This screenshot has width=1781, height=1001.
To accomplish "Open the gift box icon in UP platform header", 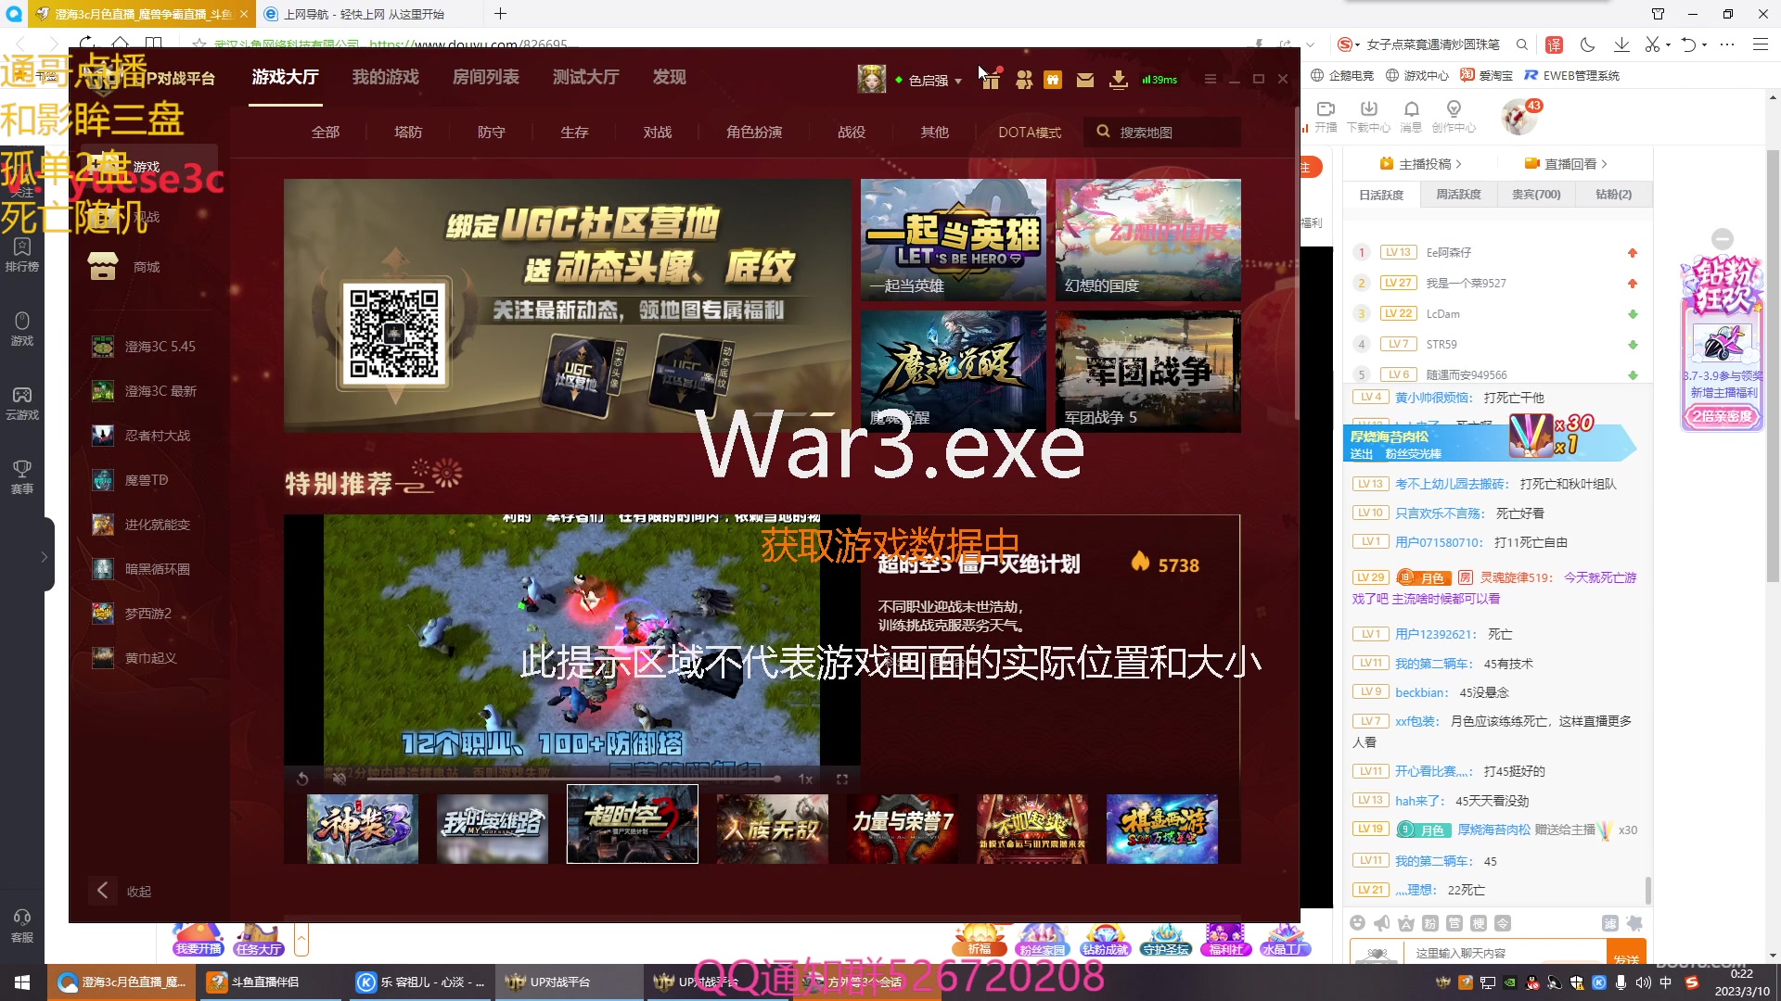I will tap(991, 80).
